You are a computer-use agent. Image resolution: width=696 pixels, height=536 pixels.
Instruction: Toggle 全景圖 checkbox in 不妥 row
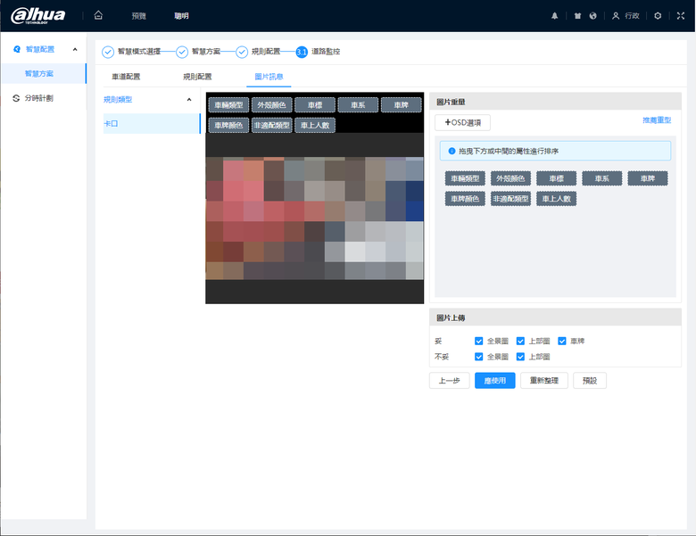pyautogui.click(x=478, y=357)
